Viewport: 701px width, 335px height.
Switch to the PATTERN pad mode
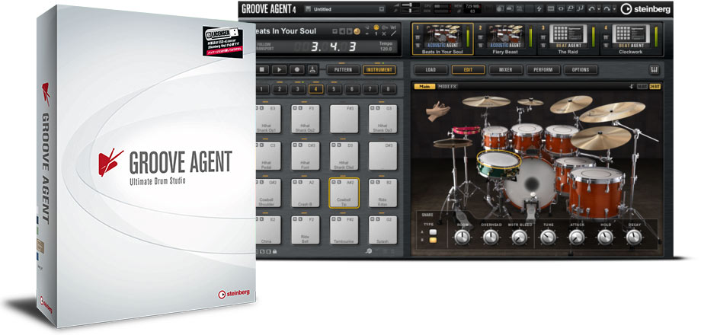coord(343,70)
